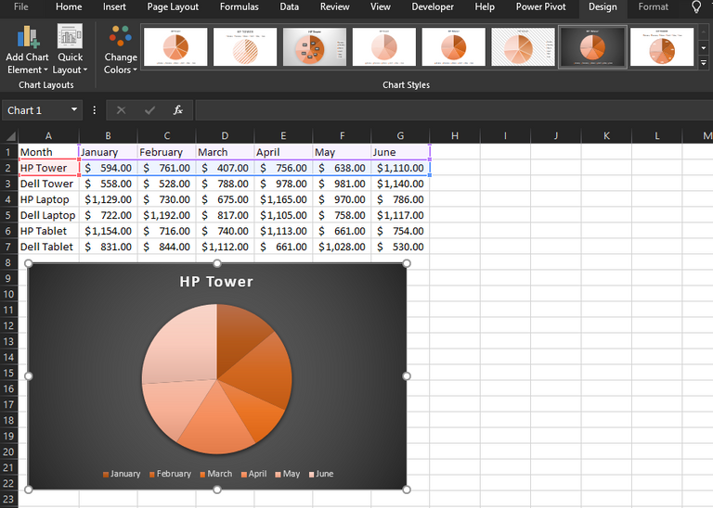Viewport: 713px width, 508px height.
Task: Click the Tell Me lightbulb icon
Action: click(x=696, y=6)
